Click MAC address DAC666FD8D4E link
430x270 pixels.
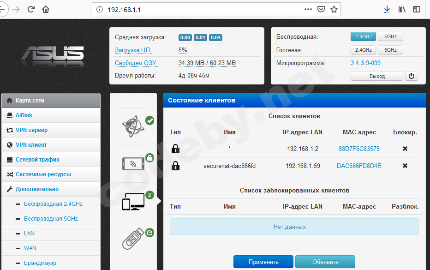(359, 166)
